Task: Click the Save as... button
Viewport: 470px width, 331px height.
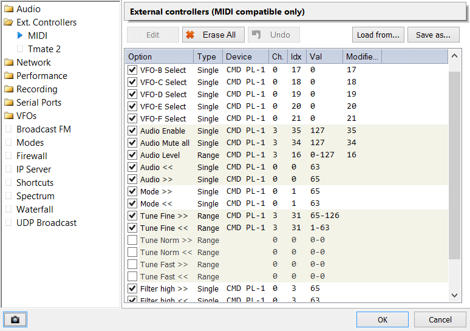Action: point(433,35)
